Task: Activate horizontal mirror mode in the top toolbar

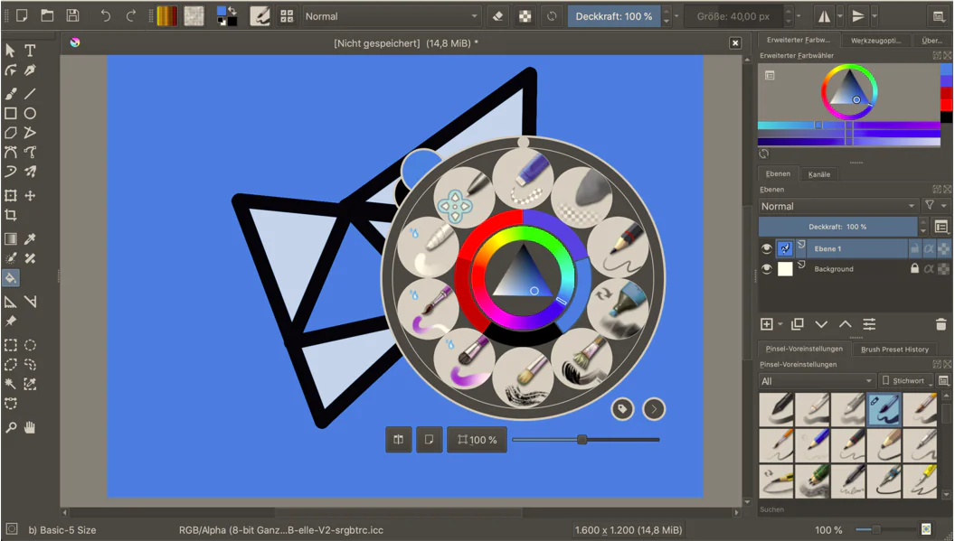Action: (x=826, y=15)
